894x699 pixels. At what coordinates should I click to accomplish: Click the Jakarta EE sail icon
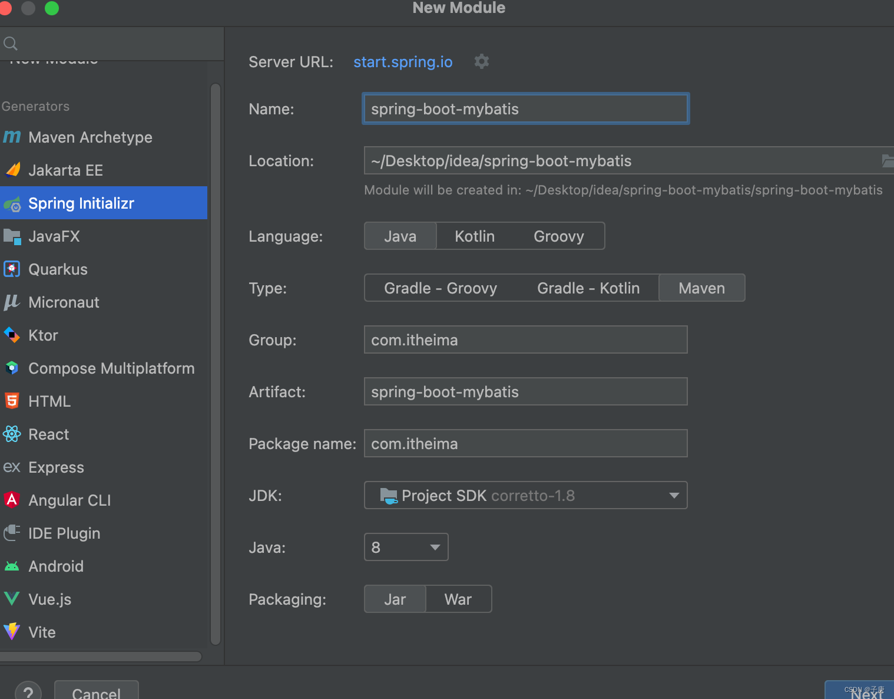[x=12, y=170]
